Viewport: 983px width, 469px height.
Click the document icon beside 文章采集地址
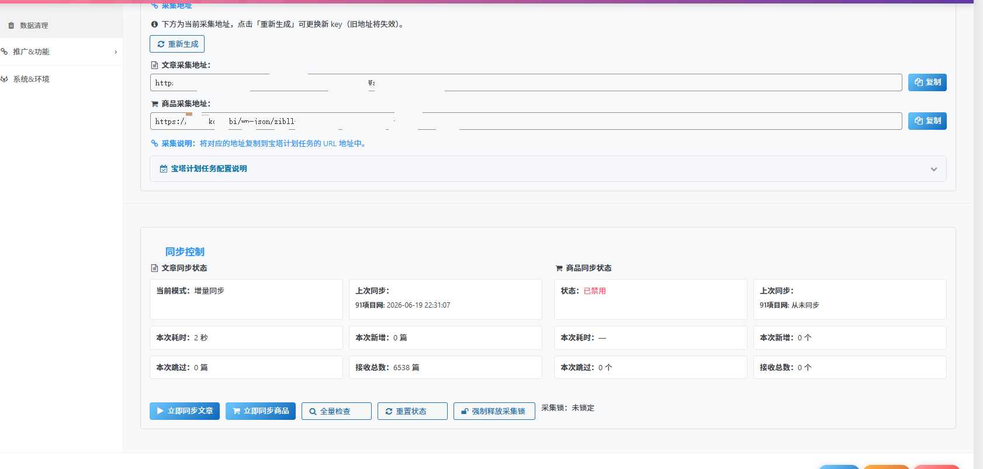pyautogui.click(x=154, y=65)
